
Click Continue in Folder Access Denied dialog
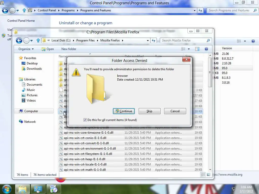coord(124,111)
